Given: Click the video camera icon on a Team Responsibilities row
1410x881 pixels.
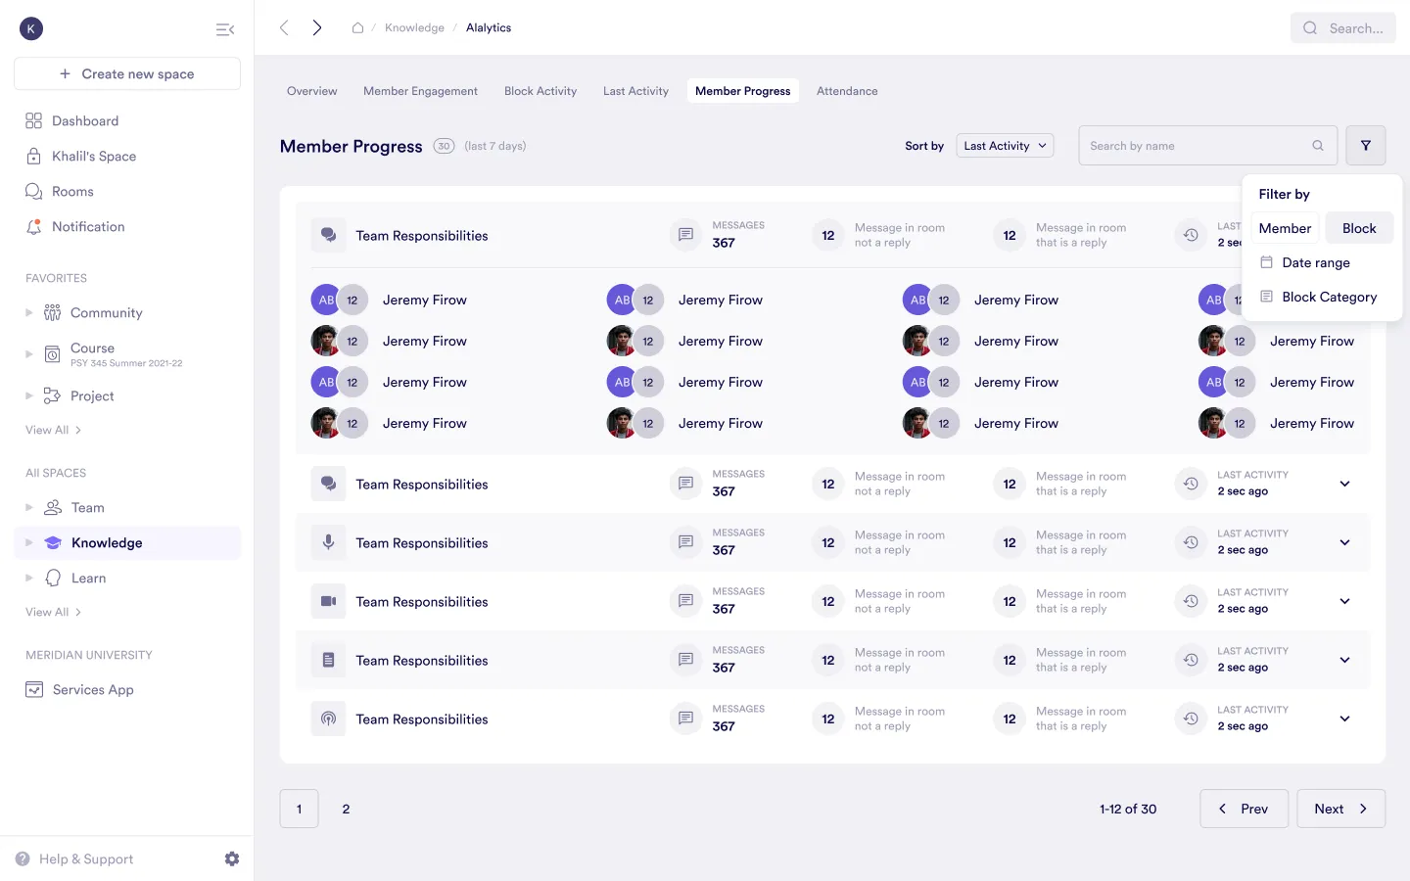Looking at the screenshot, I should (x=328, y=601).
